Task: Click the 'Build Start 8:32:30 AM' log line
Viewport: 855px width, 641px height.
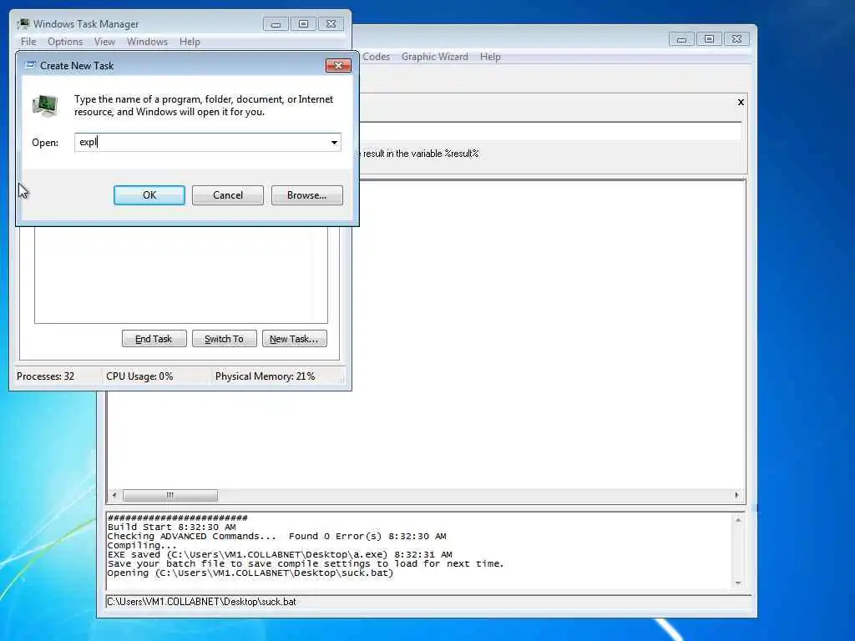Action: (172, 527)
